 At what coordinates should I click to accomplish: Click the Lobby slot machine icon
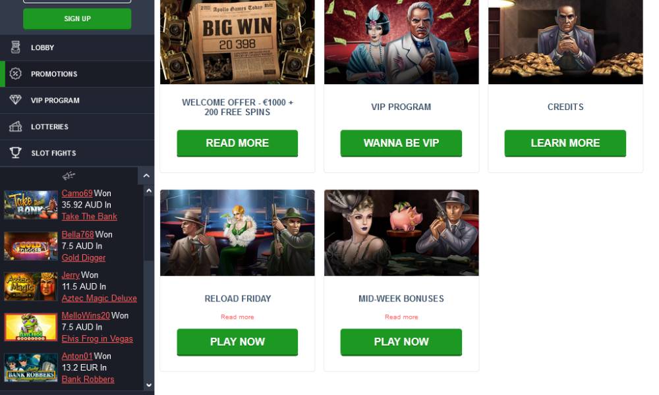pos(16,47)
